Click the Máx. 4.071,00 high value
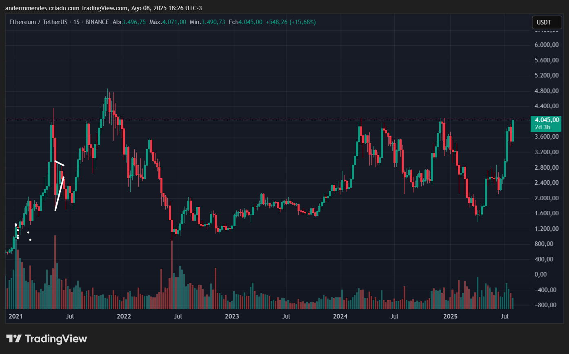The image size is (569, 354). point(168,22)
